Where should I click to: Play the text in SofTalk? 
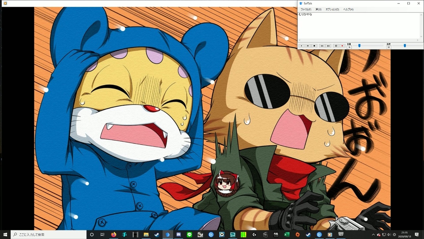point(301,46)
